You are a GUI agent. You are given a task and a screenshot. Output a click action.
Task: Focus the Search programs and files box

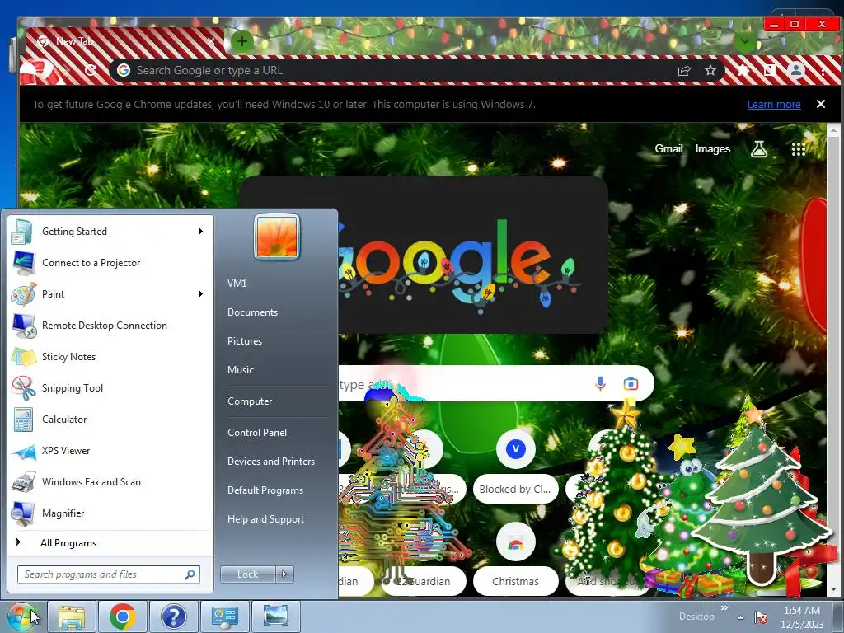(108, 574)
